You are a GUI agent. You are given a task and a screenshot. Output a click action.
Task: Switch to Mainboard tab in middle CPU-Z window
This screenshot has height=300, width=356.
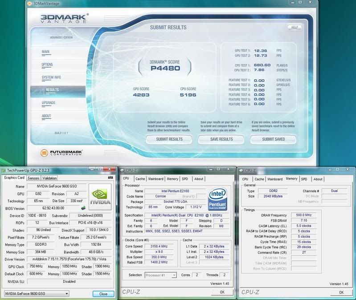click(x=156, y=178)
